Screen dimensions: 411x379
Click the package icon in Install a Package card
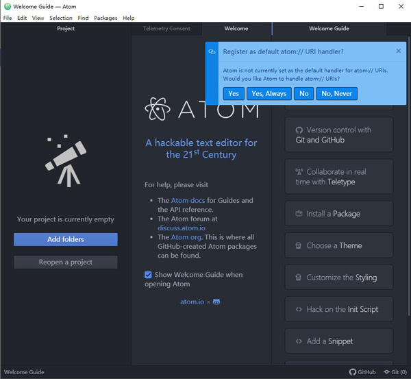coord(299,214)
